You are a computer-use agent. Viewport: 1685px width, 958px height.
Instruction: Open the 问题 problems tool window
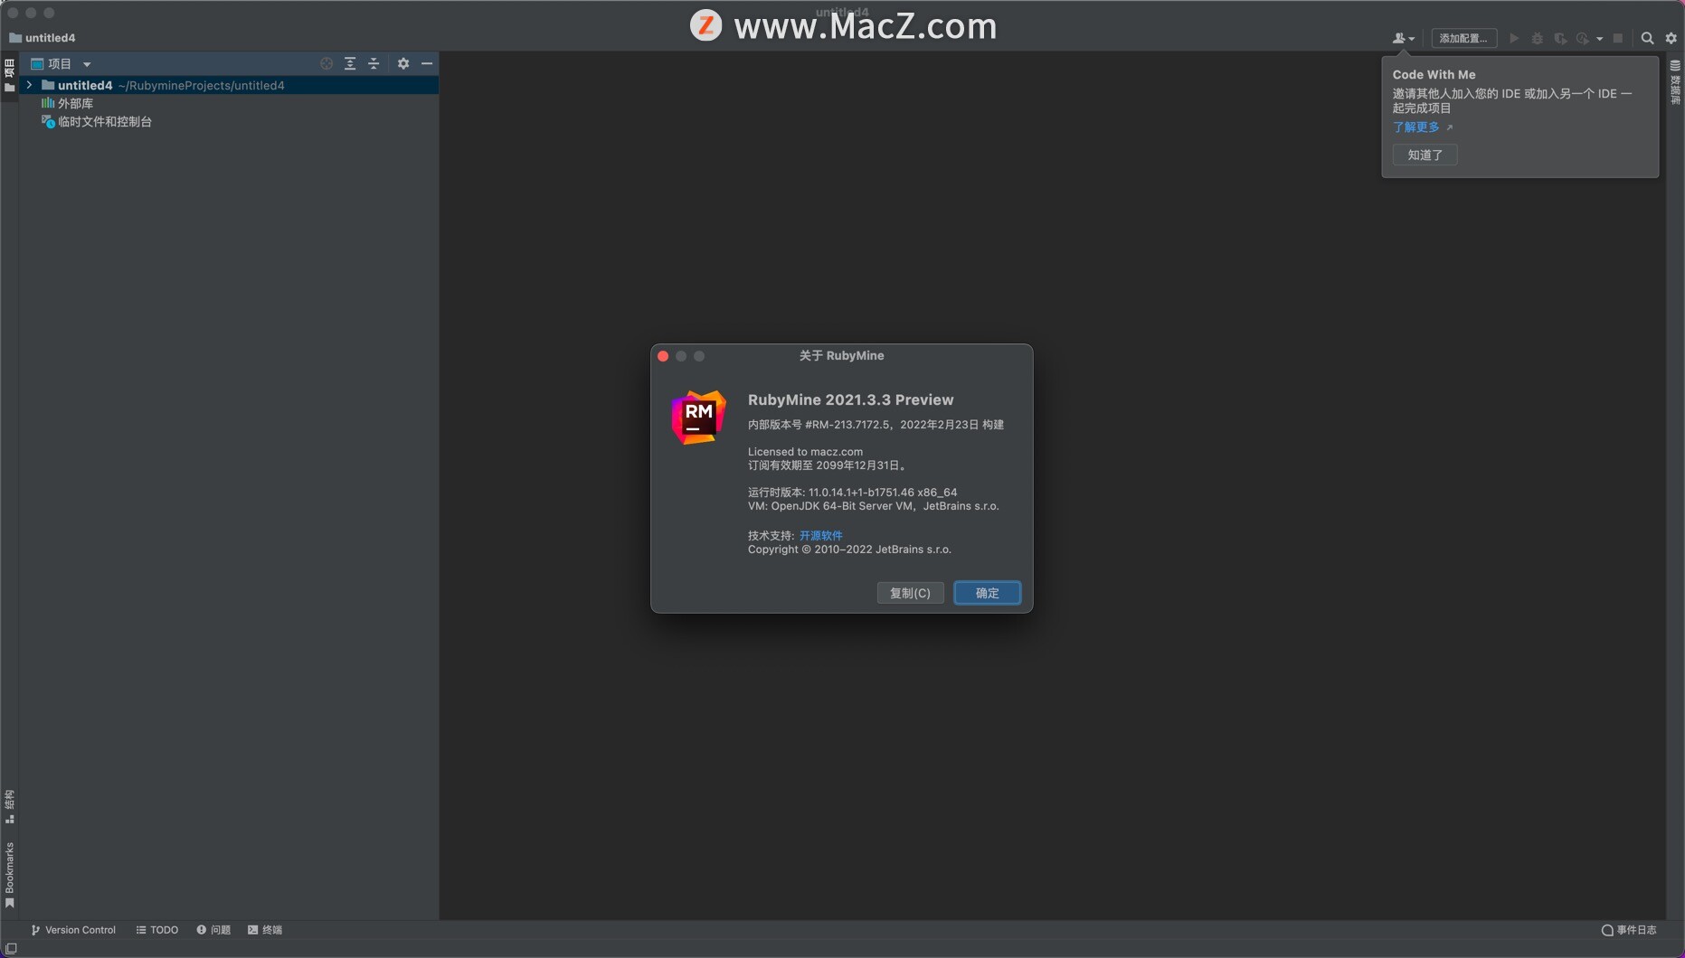[x=213, y=930]
